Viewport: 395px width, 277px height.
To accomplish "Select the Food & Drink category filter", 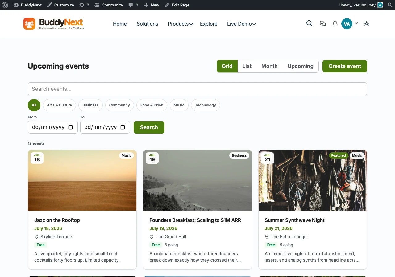I will pyautogui.click(x=152, y=105).
